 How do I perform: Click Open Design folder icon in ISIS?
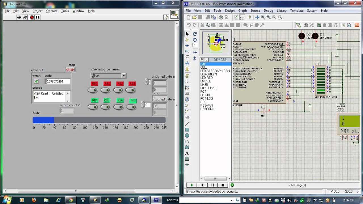[x=195, y=17]
